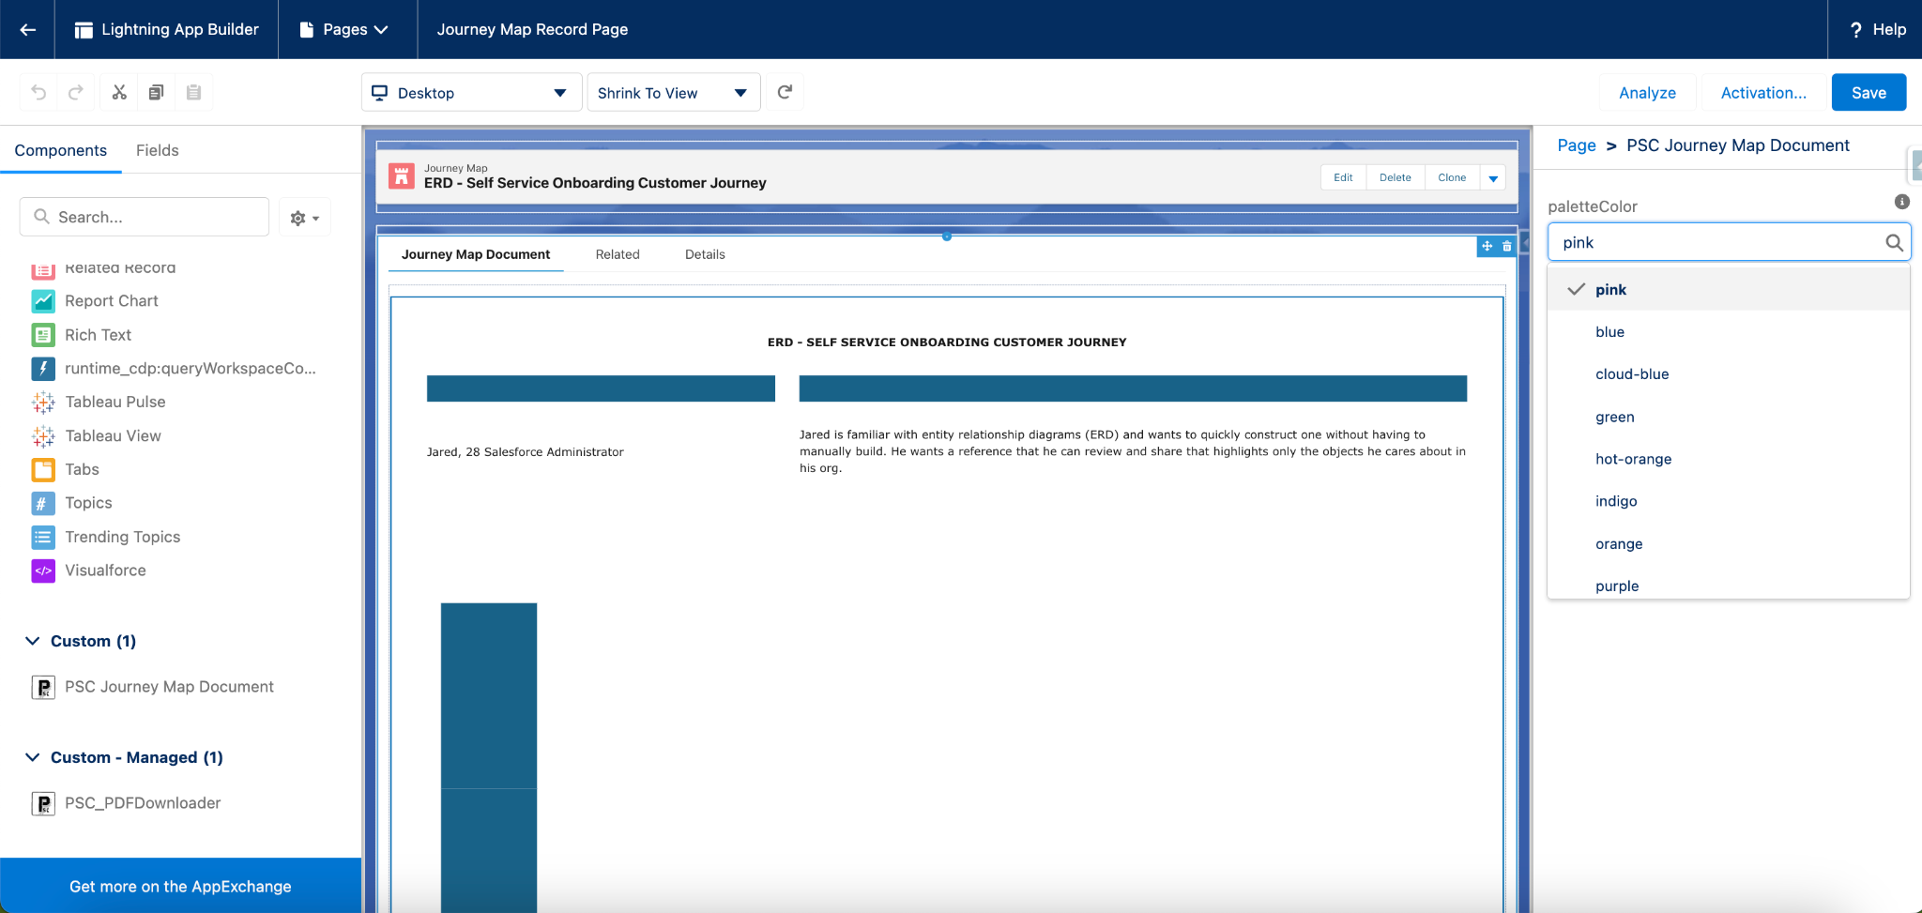Click the move component icon
1922x913 pixels.
(1487, 246)
